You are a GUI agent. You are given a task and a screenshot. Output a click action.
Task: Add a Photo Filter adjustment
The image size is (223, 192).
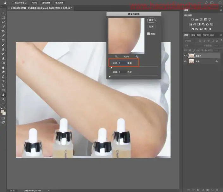point(203,24)
